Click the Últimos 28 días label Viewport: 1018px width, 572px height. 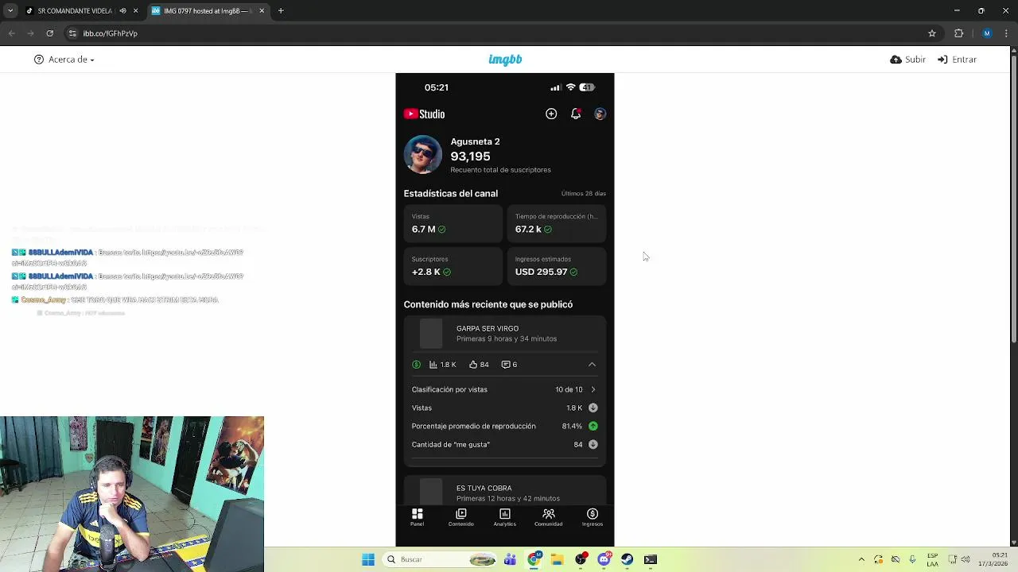click(583, 193)
